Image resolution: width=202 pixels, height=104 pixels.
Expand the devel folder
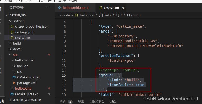tap(29, 49)
